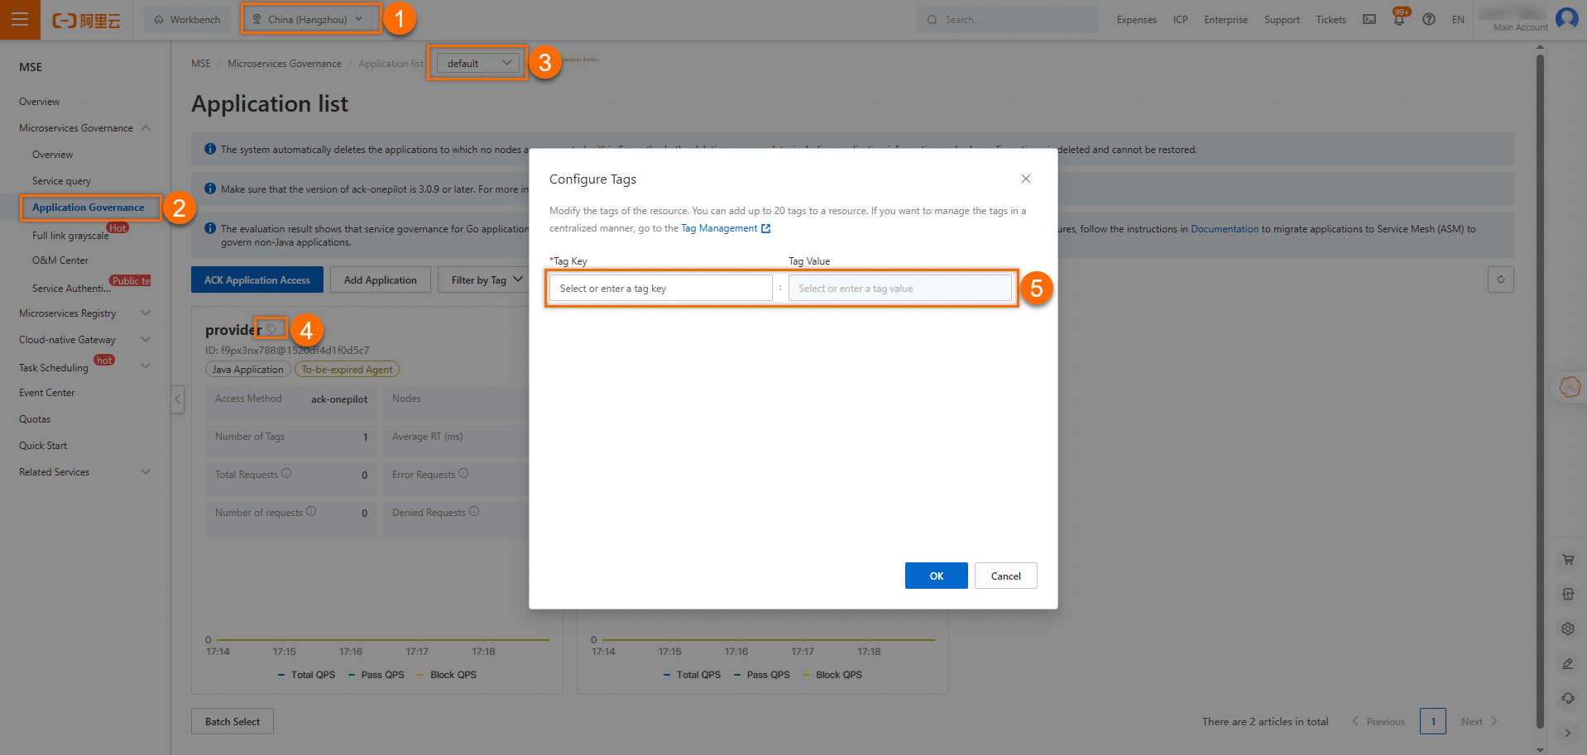Open the Documentation link in notice

1225,229
